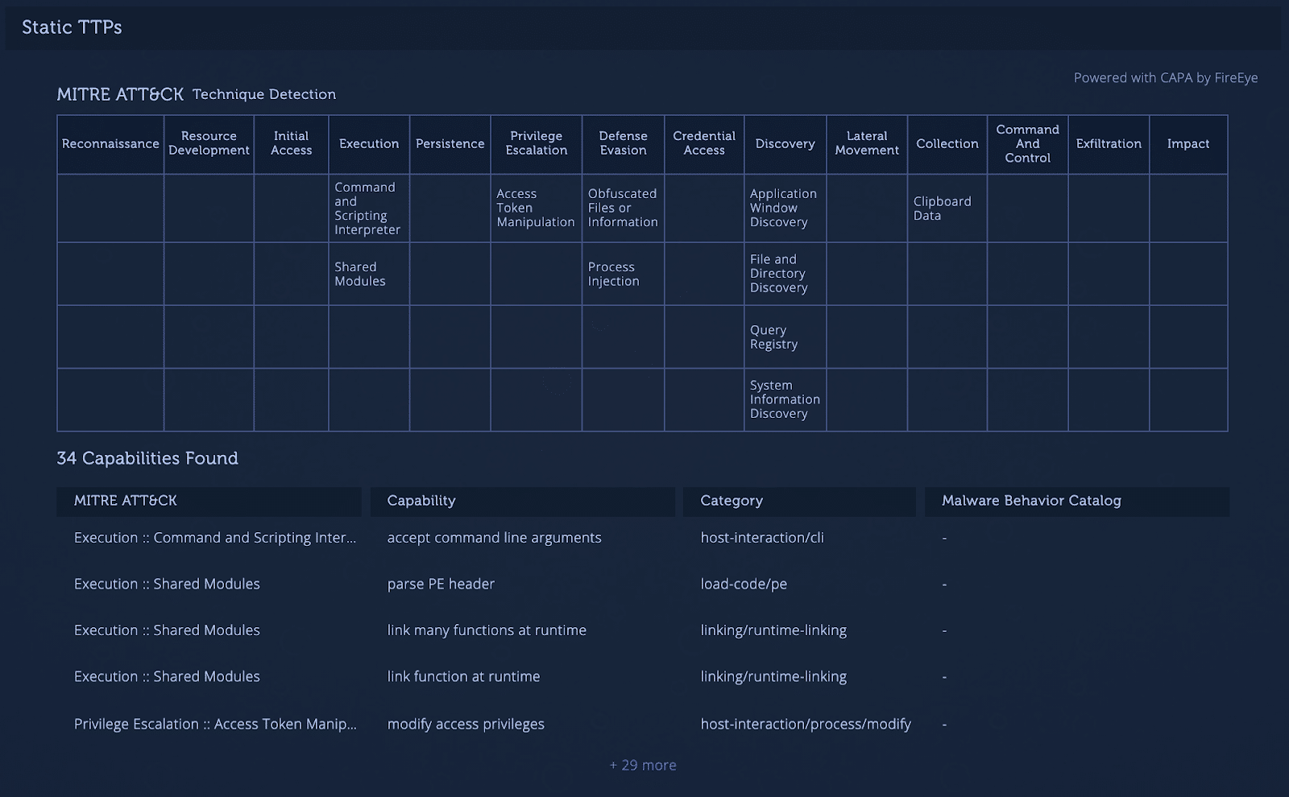1289x797 pixels.
Task: Click the Obfuscated Files or Information cell
Action: tap(623, 209)
